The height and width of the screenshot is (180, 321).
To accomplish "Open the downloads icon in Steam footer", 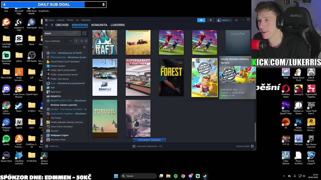I will [x=134, y=146].
